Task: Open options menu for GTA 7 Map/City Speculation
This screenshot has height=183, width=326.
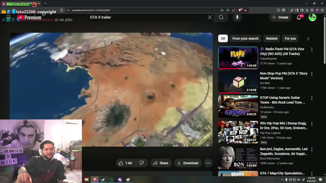Action: (312, 174)
